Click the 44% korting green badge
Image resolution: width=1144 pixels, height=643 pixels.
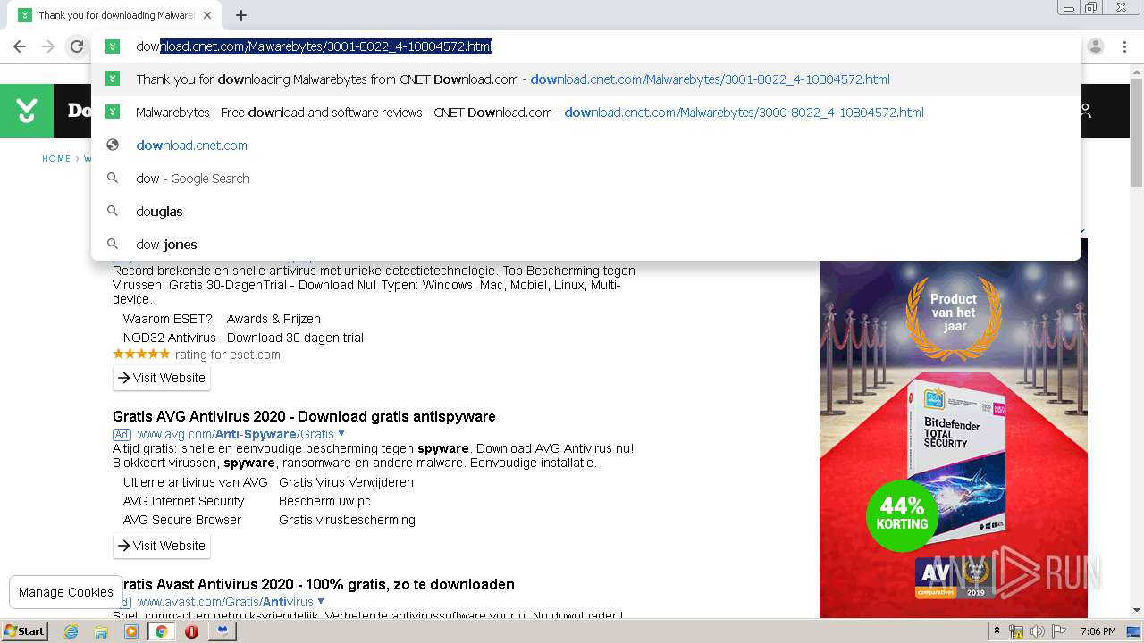pos(902,515)
